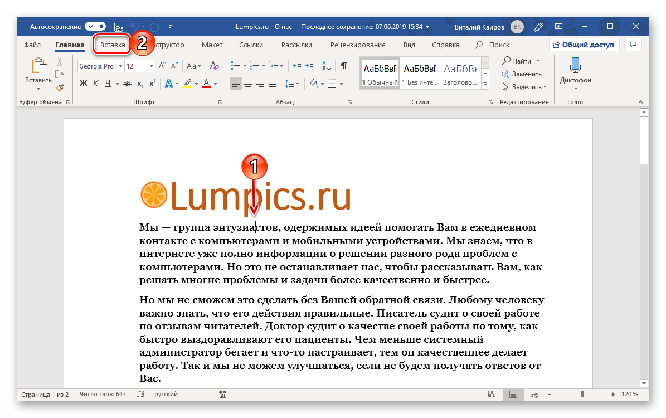Screen dimensions: 666x418
Task: Open the font size dropdown
Action: 151,66
